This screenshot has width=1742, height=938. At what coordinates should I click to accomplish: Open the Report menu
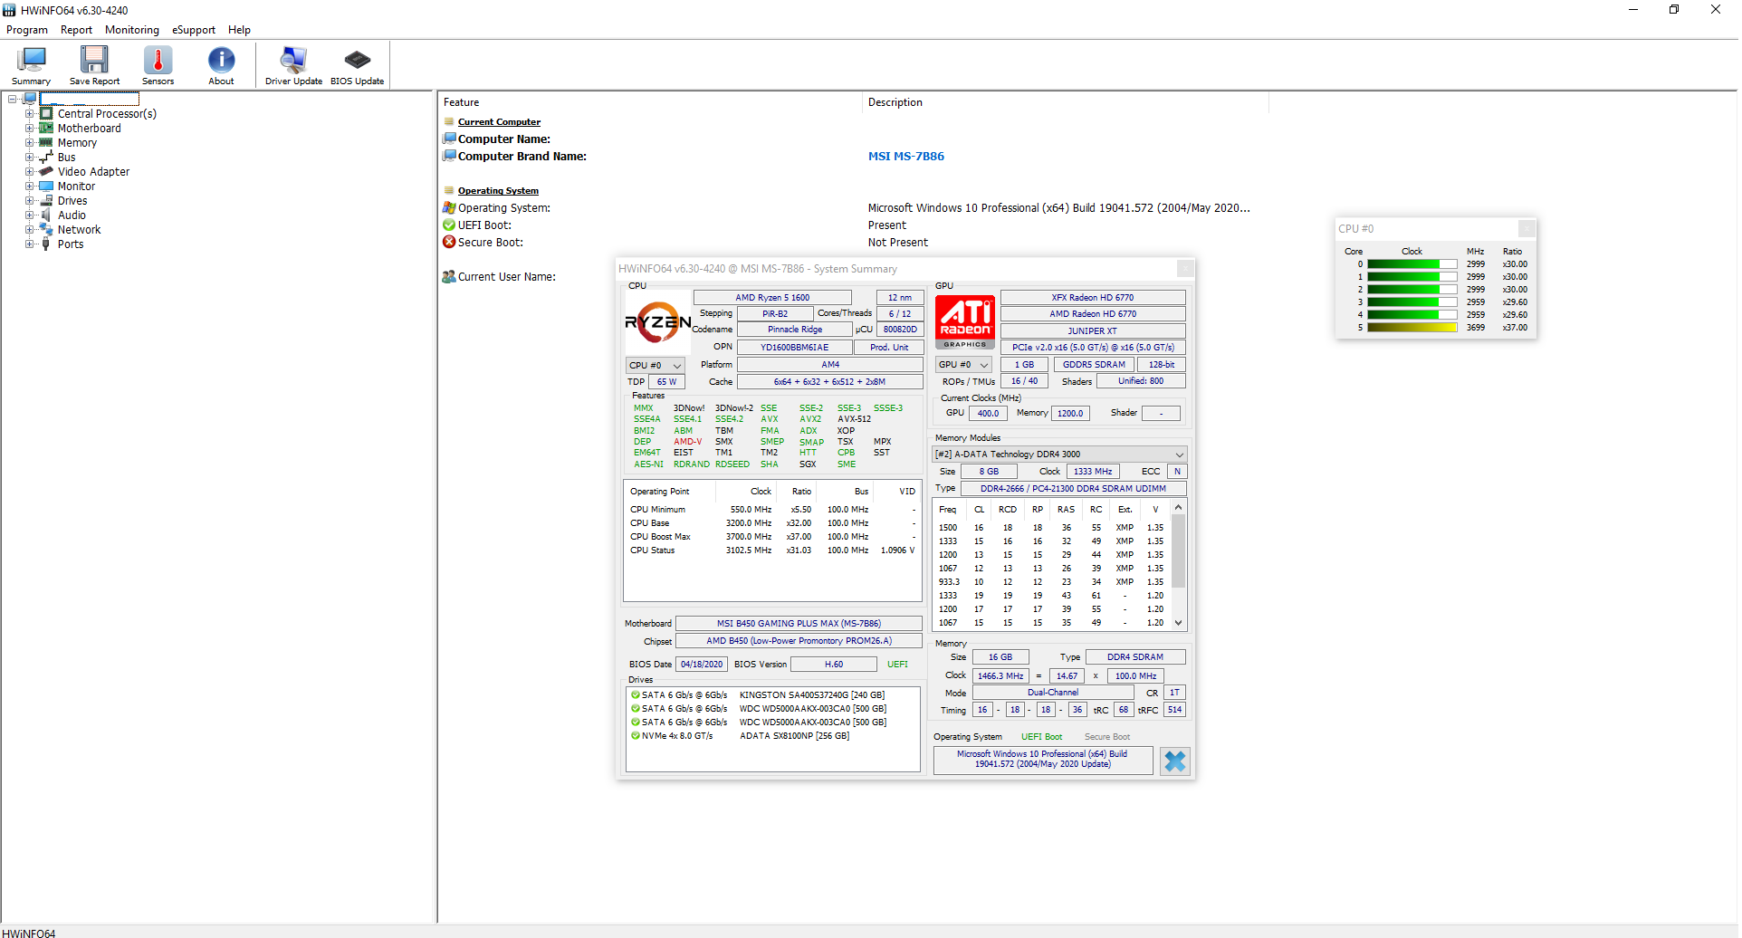coord(76,30)
